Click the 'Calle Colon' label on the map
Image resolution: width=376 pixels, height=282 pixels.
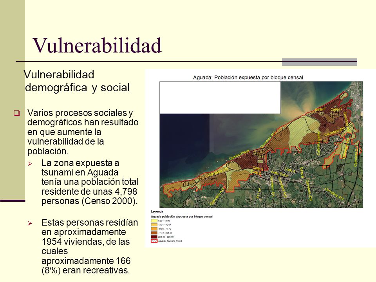coord(280,174)
